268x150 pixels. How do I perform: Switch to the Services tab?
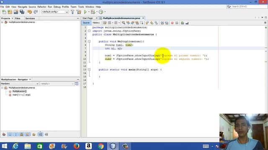coord(30,18)
